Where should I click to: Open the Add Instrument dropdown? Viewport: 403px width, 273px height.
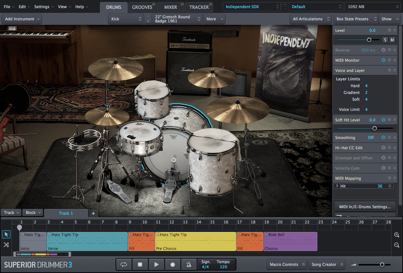(x=22, y=19)
